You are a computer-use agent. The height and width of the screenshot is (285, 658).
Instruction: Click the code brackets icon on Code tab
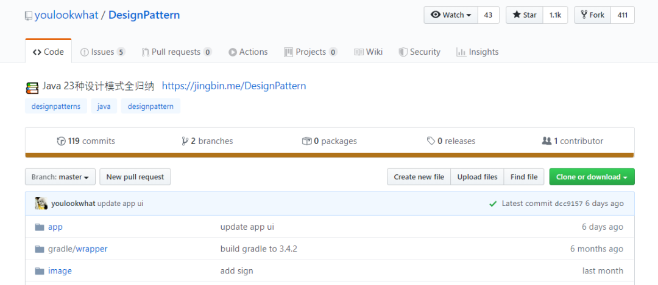click(x=37, y=52)
